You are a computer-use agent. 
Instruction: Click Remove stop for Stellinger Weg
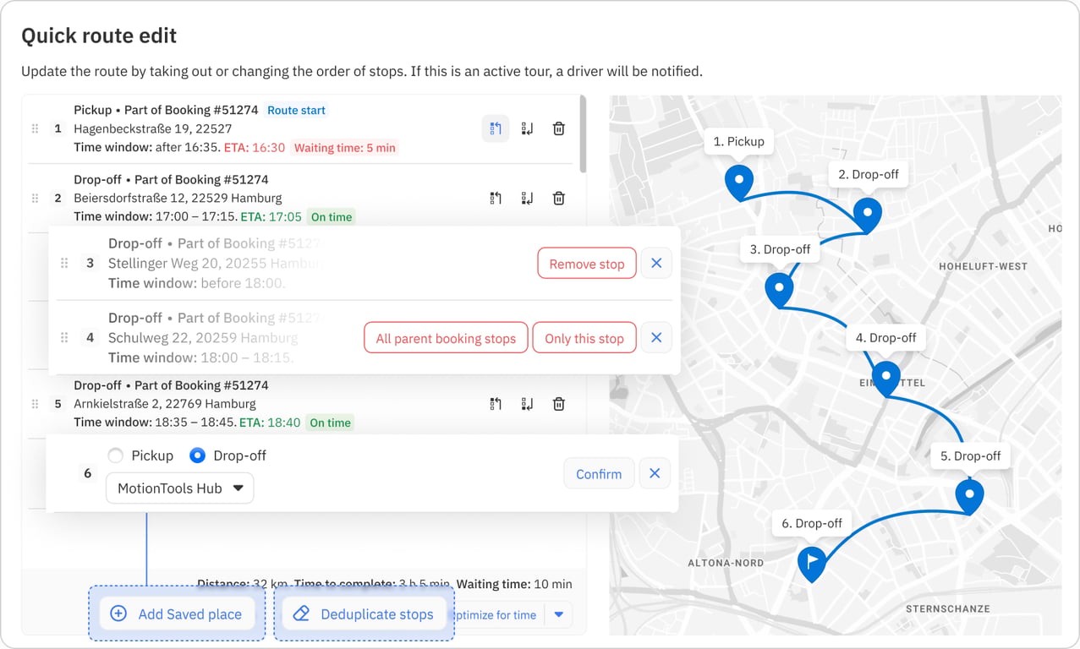[x=587, y=264]
